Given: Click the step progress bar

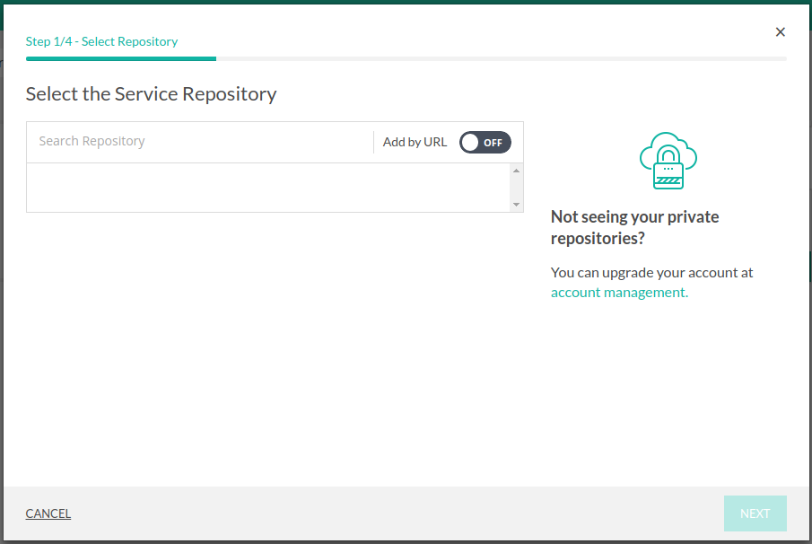Looking at the screenshot, I should pos(406,59).
